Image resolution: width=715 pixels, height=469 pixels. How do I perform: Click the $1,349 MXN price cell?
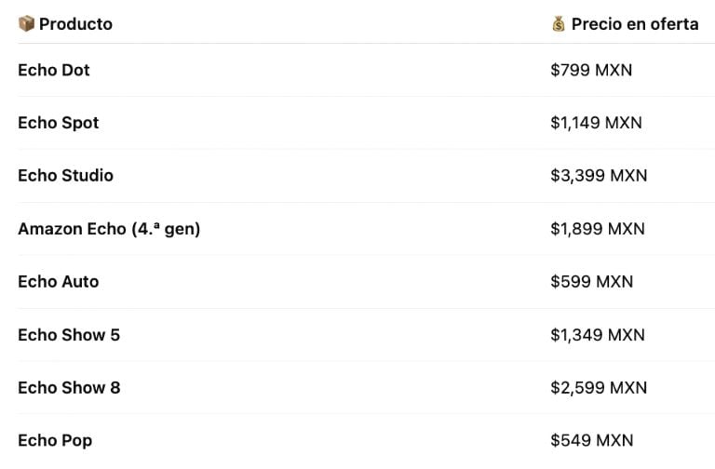point(598,335)
